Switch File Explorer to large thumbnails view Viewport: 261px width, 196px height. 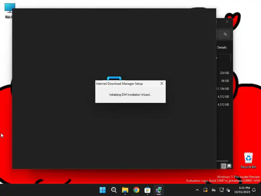[x=229, y=166]
